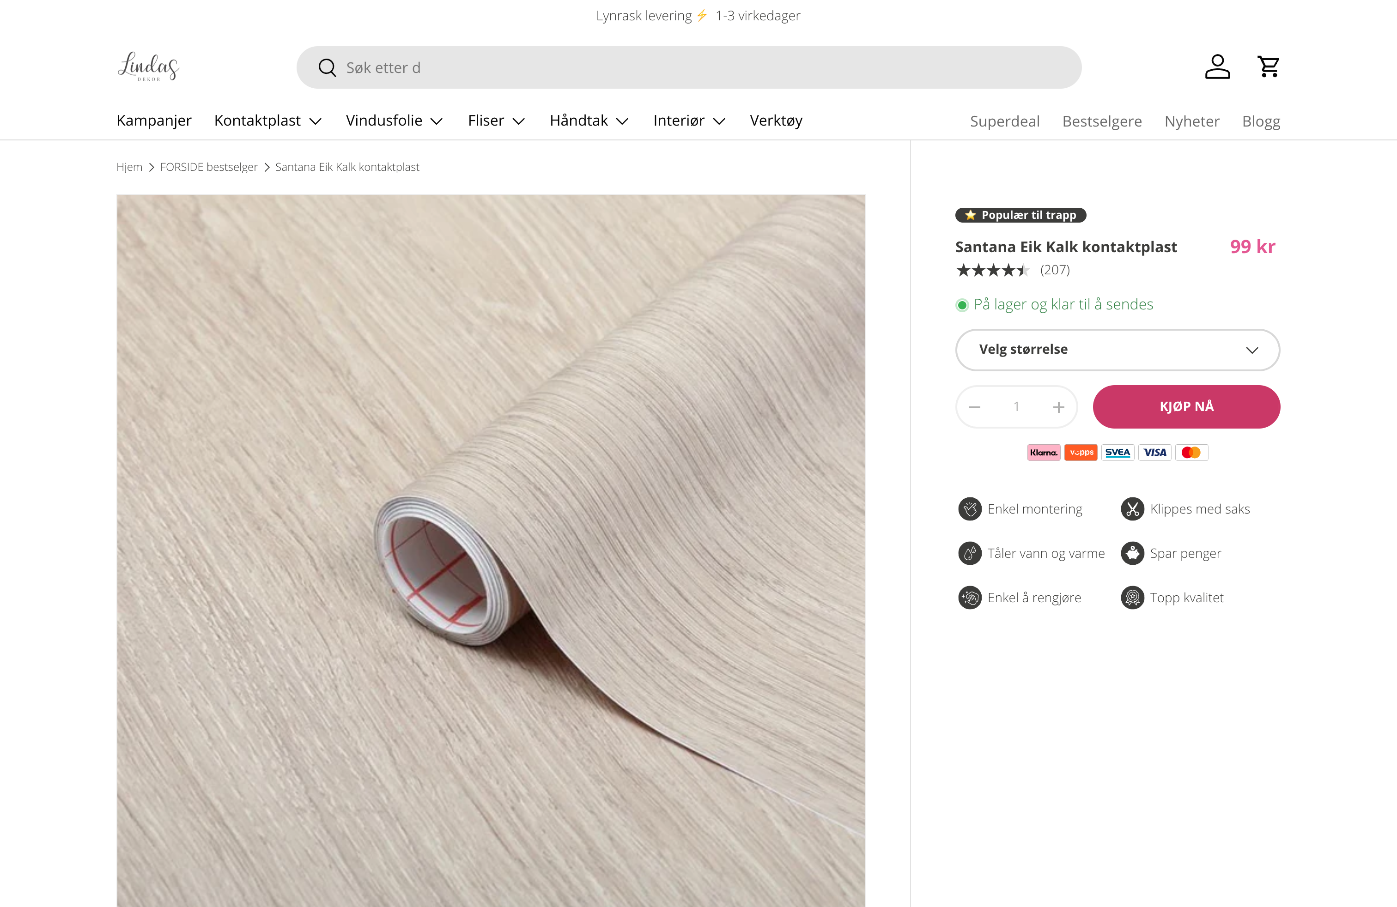Expand the Vindusfolie menu
Viewport: 1397px width, 907px height.
coord(394,121)
